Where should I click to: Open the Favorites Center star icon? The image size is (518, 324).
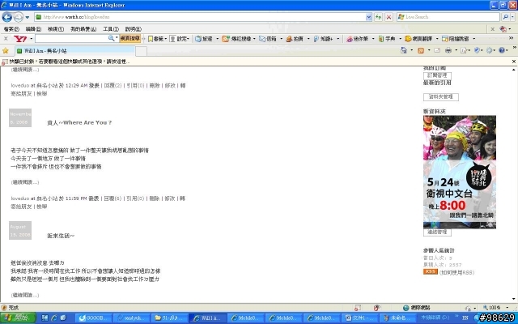point(6,50)
